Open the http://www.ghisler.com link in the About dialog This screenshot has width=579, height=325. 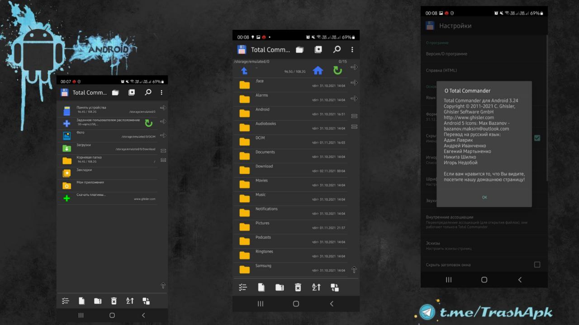coord(469,117)
